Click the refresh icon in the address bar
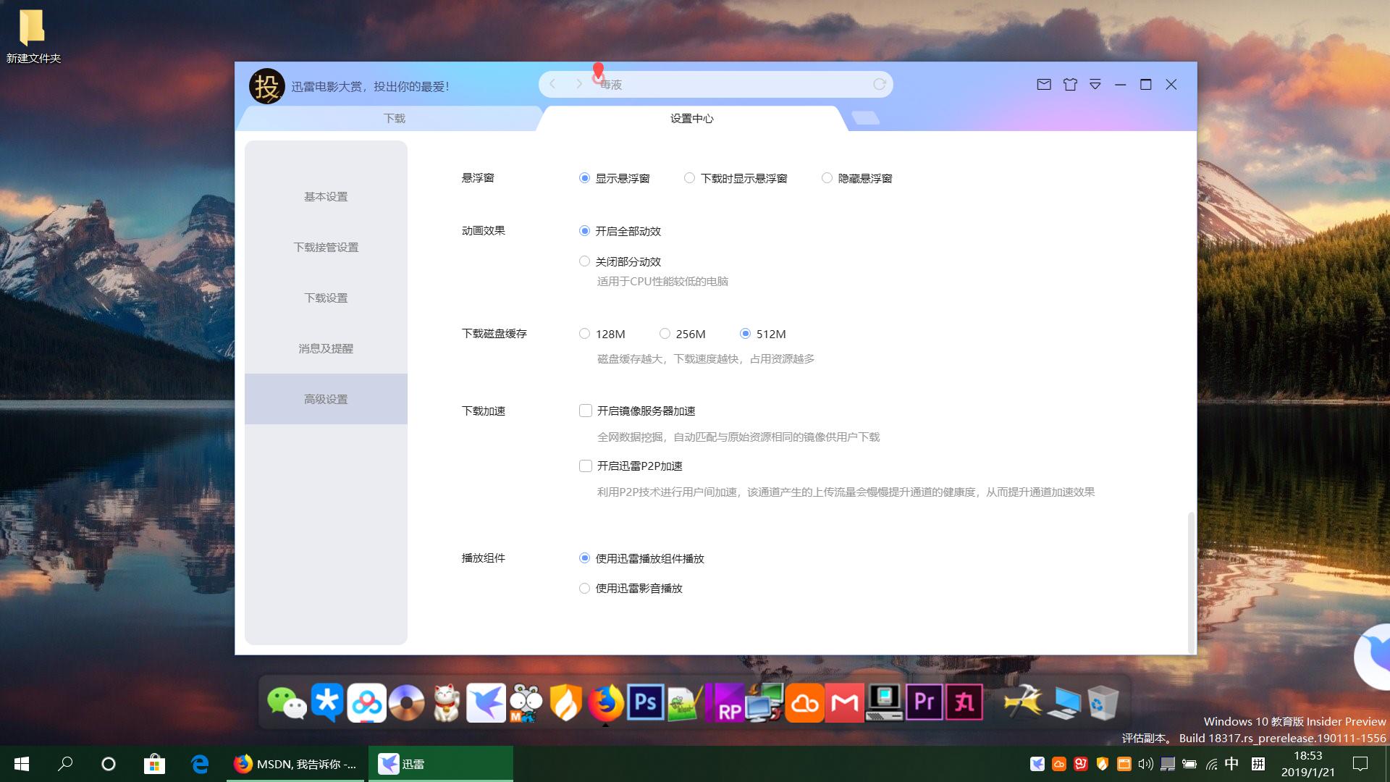1390x782 pixels. [x=879, y=84]
